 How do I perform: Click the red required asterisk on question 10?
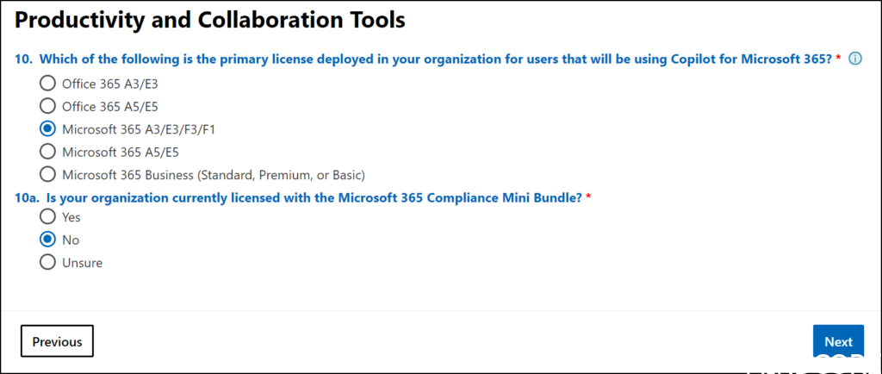[x=838, y=59]
